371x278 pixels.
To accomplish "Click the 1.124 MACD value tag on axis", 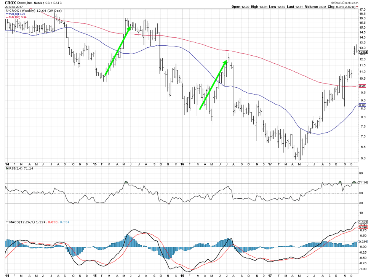I will [363, 222].
